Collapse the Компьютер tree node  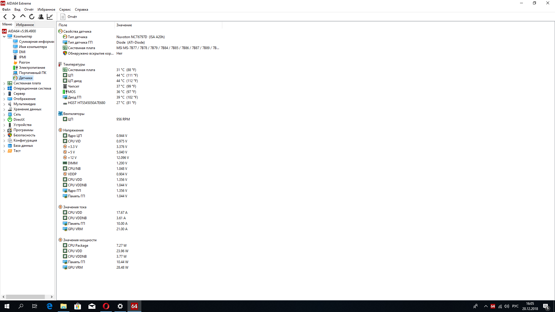coord(4,36)
